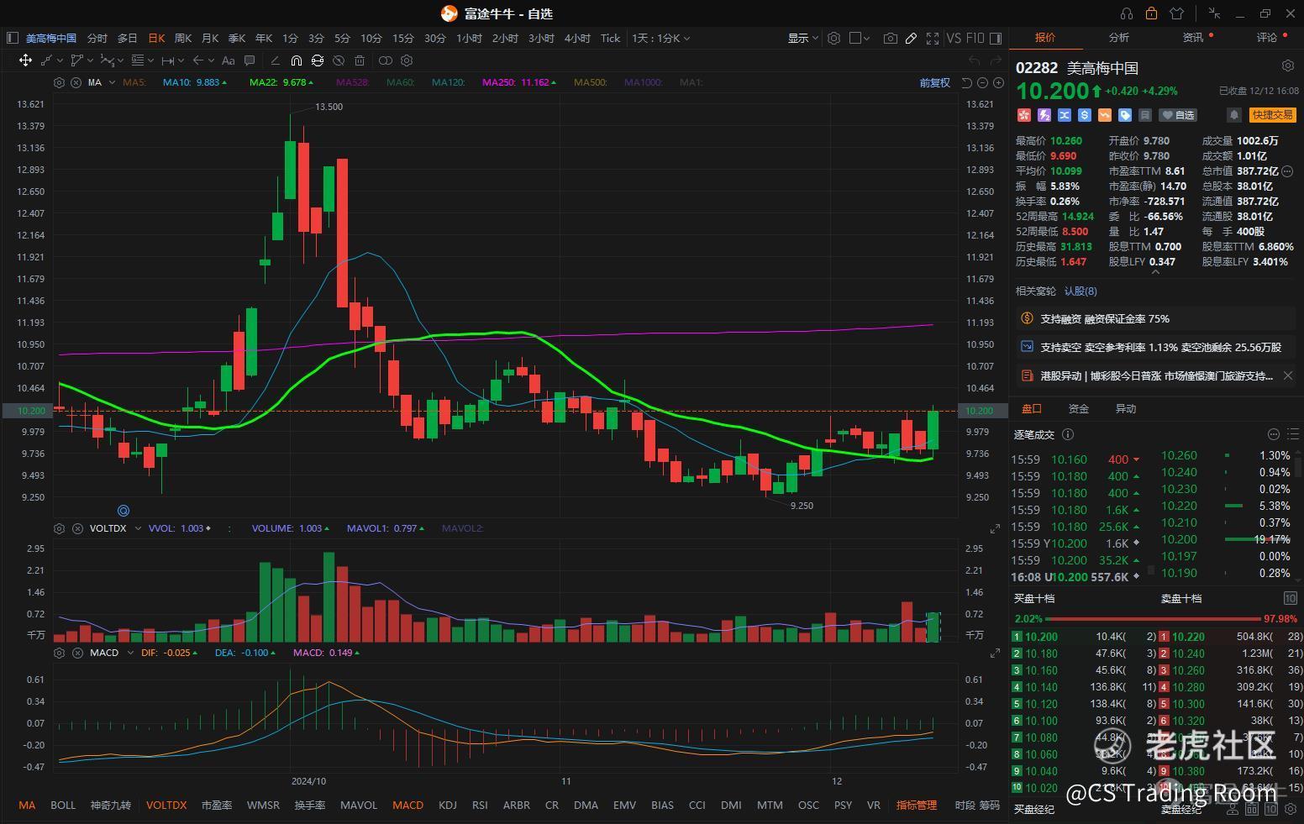Remove the MA indicator

click(x=76, y=82)
